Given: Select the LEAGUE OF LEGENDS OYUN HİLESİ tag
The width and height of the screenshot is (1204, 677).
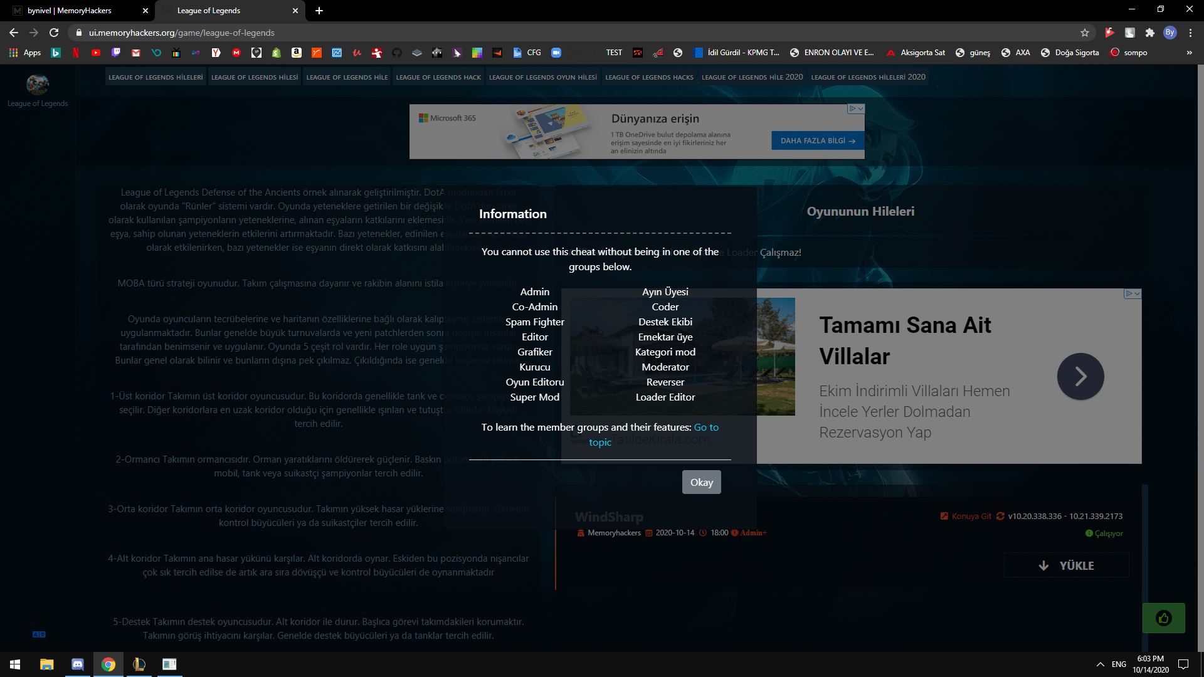Looking at the screenshot, I should click(543, 77).
